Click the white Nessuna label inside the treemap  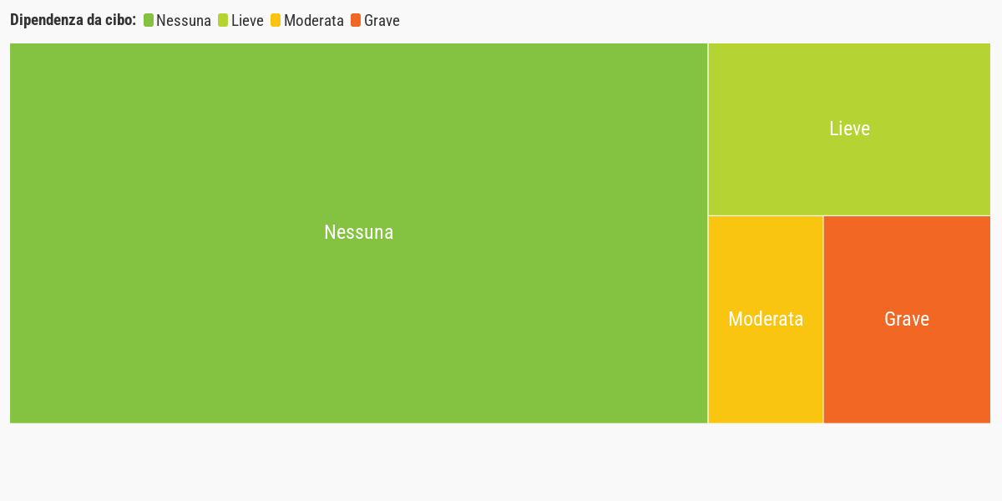(x=358, y=232)
